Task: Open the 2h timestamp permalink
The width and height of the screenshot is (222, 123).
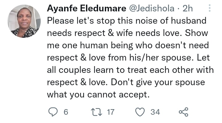Action: [x=188, y=9]
